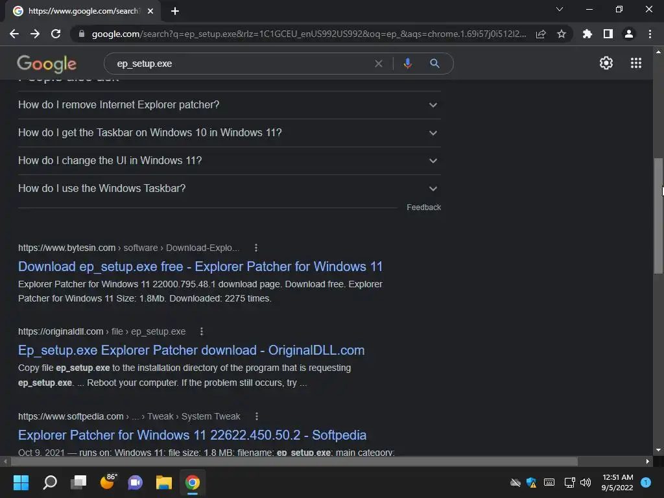The width and height of the screenshot is (664, 498).
Task: Open the clock showing 12:51 AM
Action: (617, 482)
